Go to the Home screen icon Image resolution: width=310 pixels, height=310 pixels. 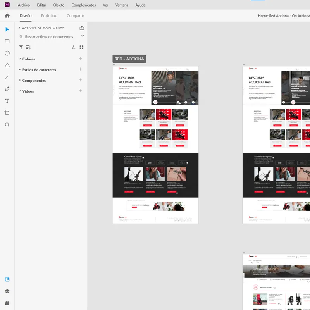click(7, 15)
